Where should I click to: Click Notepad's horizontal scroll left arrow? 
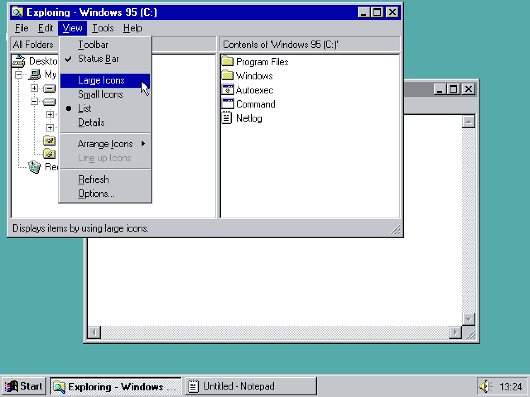pos(94,332)
